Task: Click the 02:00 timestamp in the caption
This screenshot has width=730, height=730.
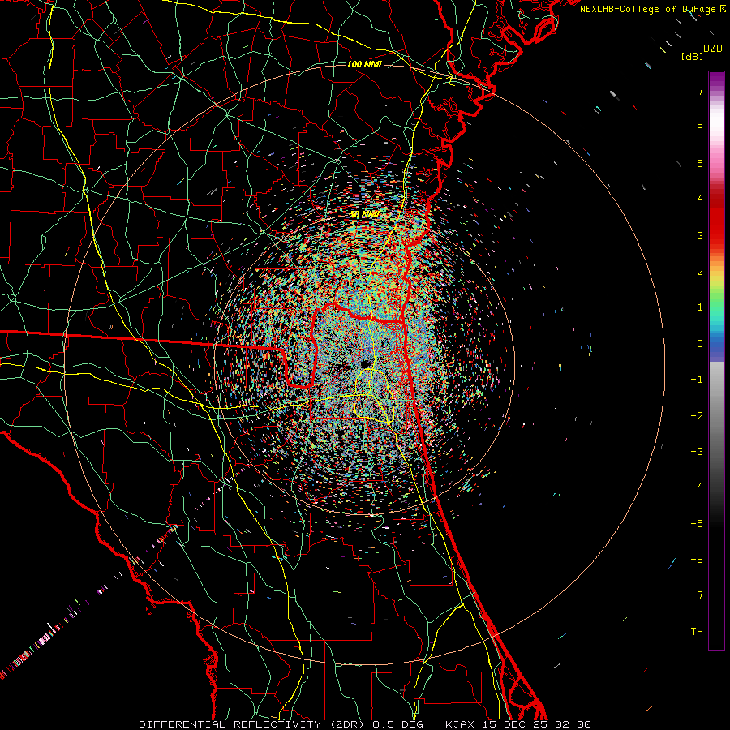Action: point(573,724)
